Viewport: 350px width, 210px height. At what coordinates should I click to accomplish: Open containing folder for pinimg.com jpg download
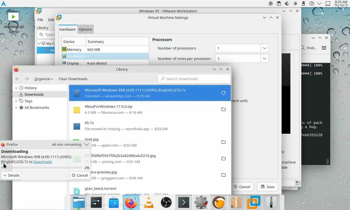223,159
